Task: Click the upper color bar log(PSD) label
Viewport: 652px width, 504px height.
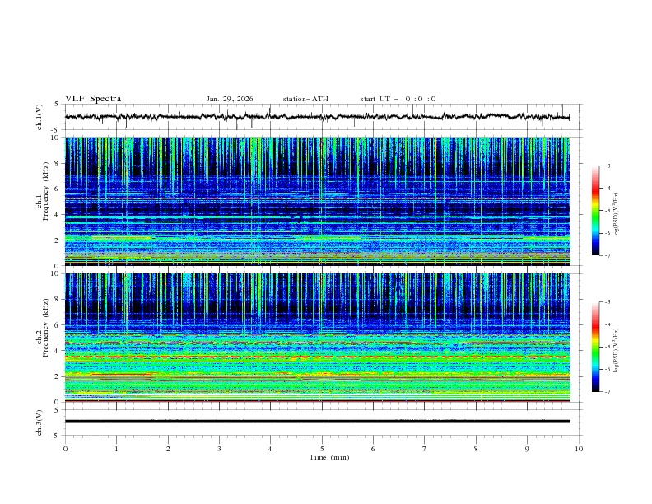Action: pyautogui.click(x=619, y=212)
